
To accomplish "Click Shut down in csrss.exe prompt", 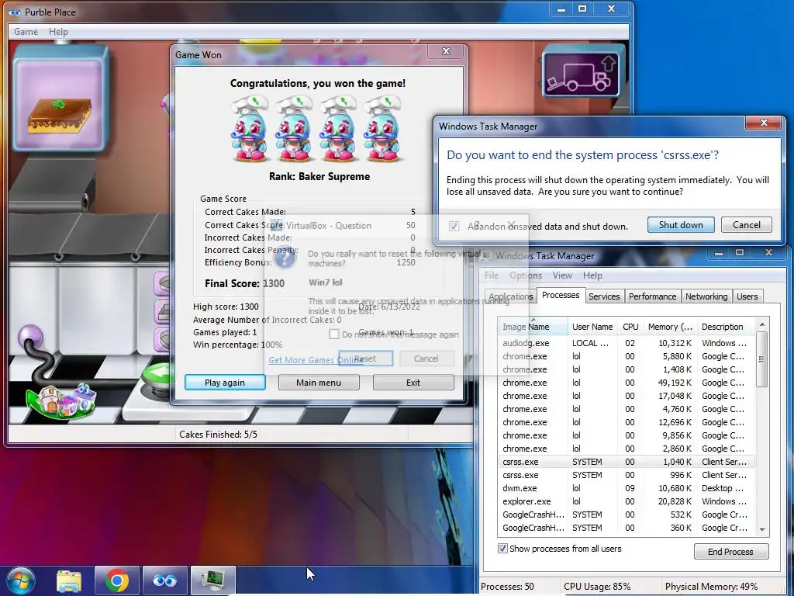I will 681,224.
